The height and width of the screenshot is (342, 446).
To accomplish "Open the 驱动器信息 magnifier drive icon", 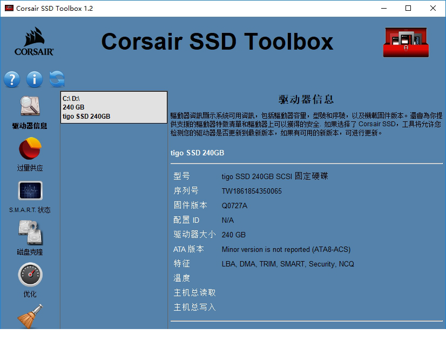I will point(30,106).
